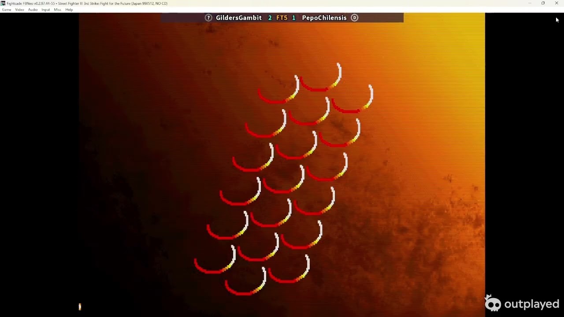Click the PepoChilensis player name
The width and height of the screenshot is (564, 317).
pos(324,18)
